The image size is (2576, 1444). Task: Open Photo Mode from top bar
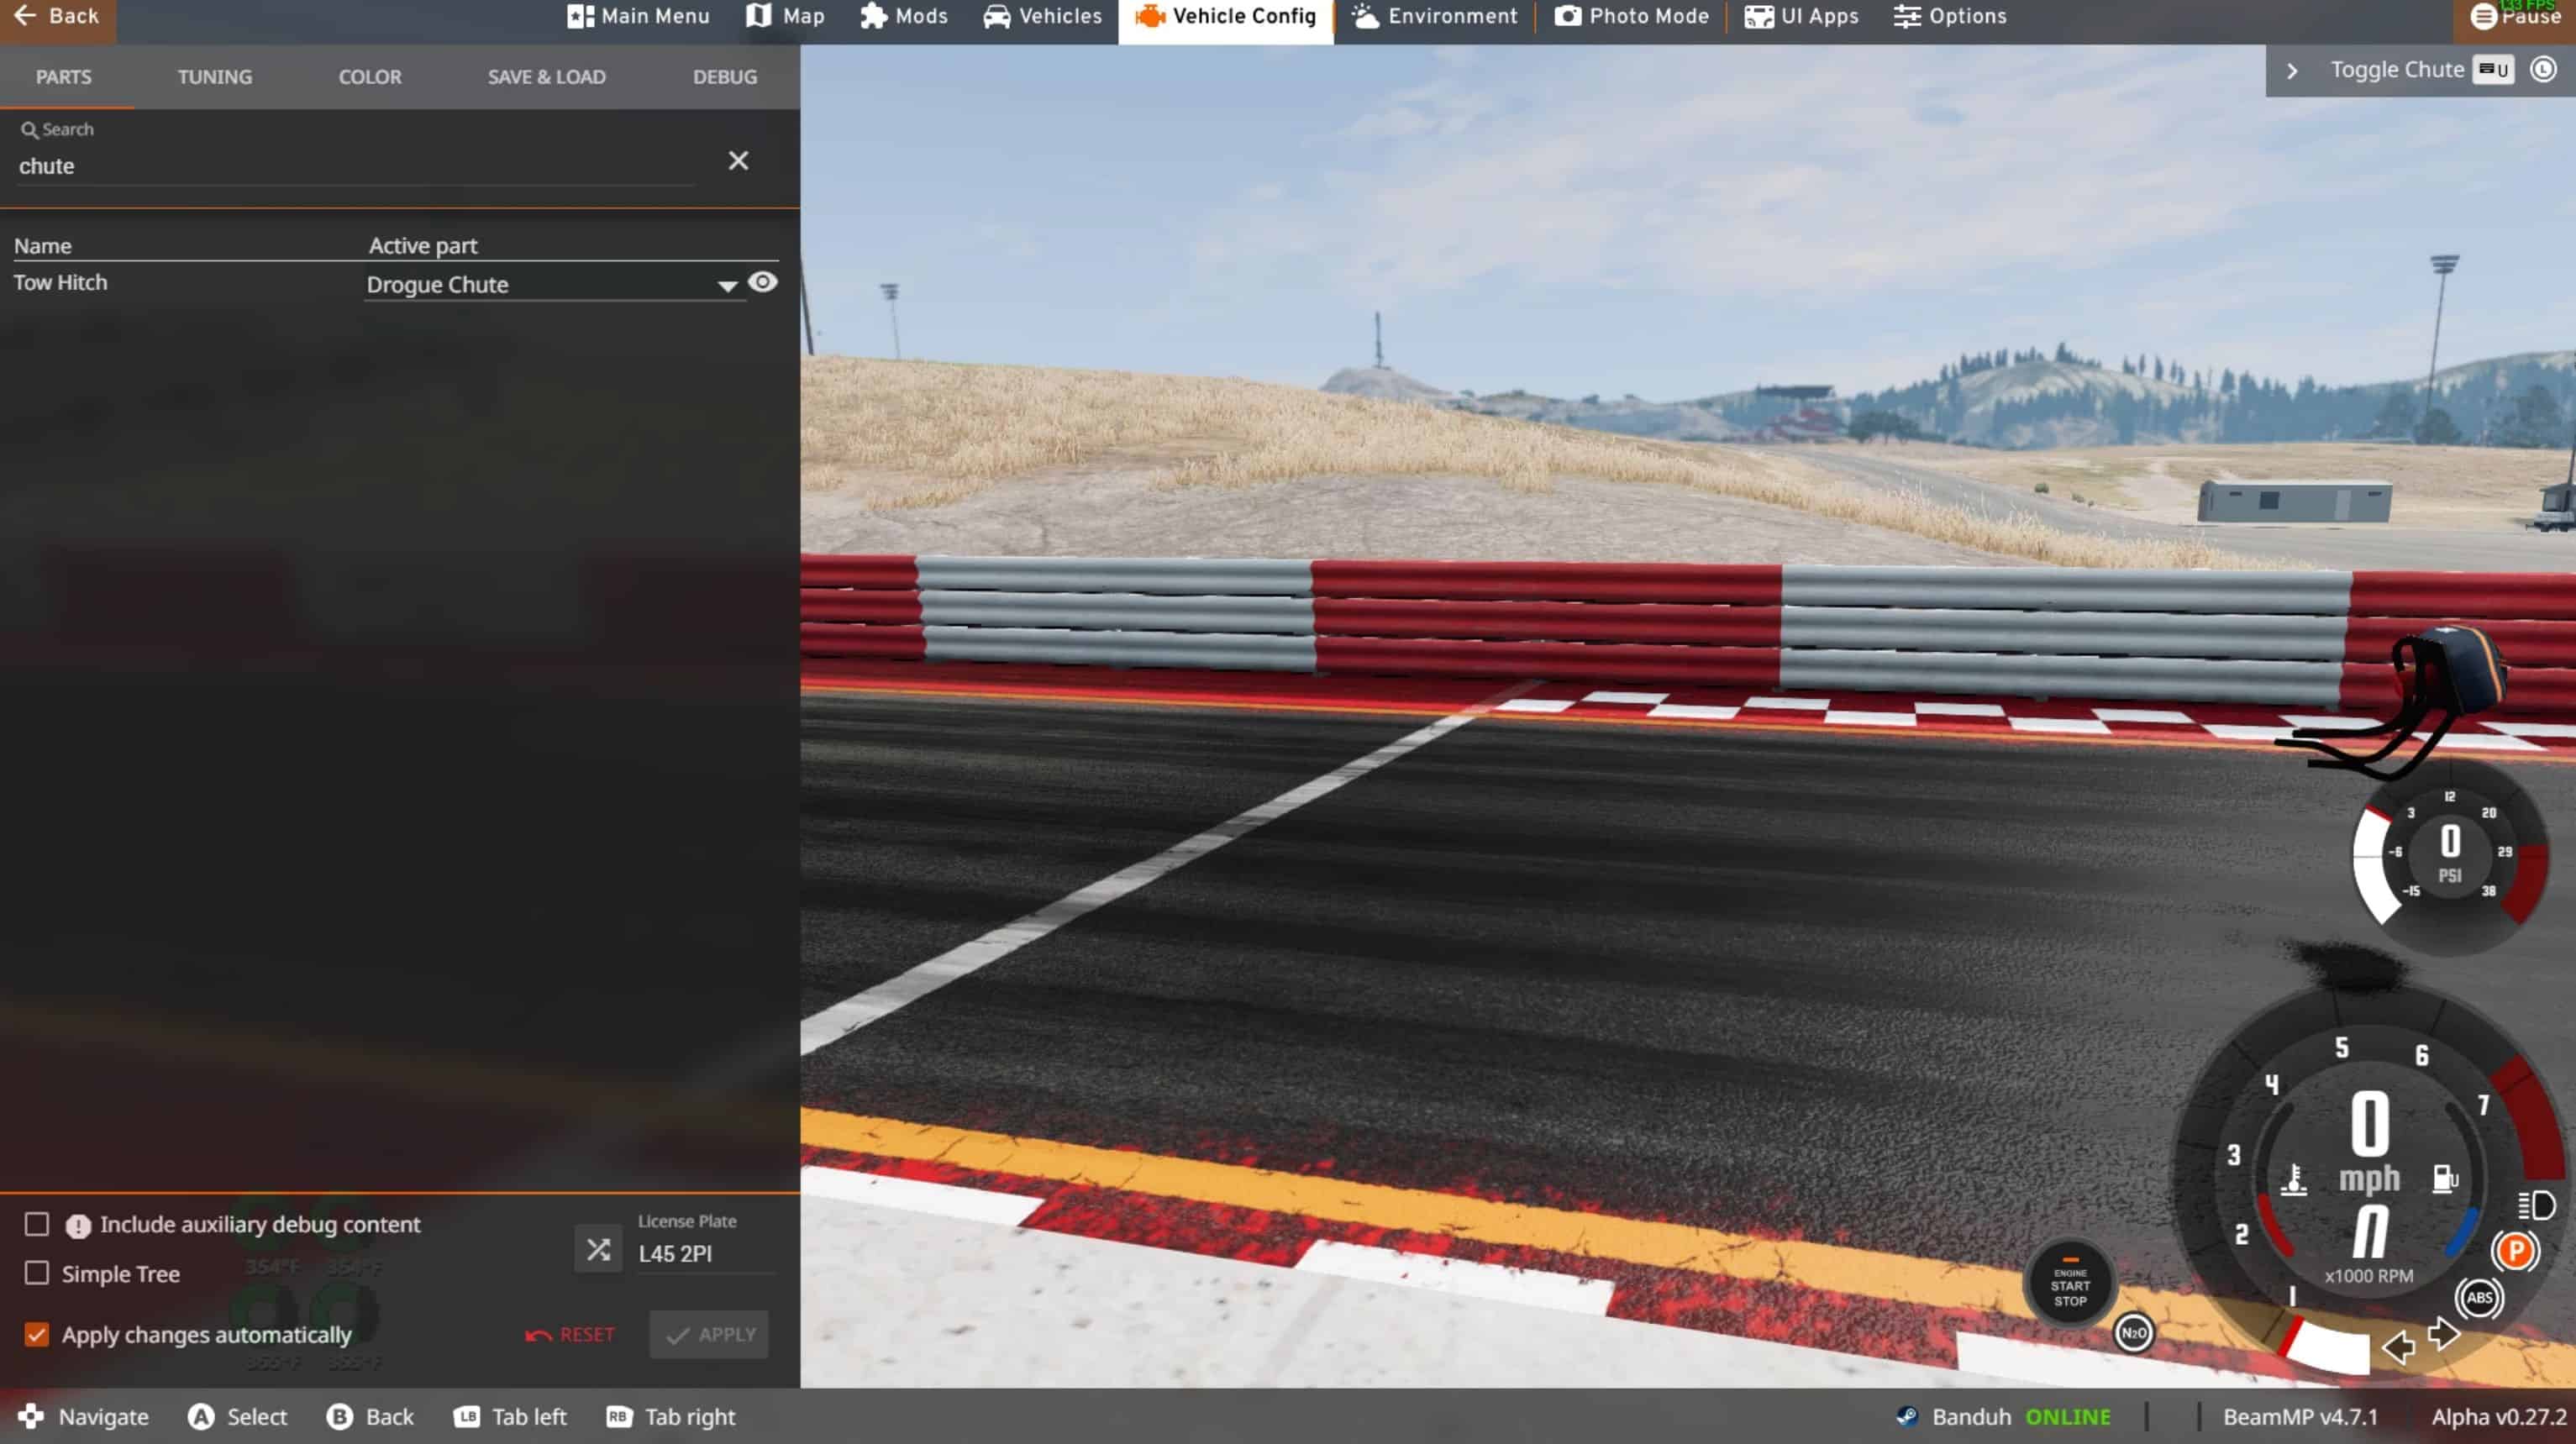pos(1631,17)
